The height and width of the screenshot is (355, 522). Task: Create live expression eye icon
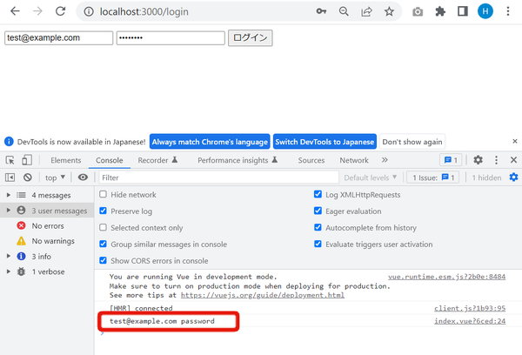coord(83,177)
